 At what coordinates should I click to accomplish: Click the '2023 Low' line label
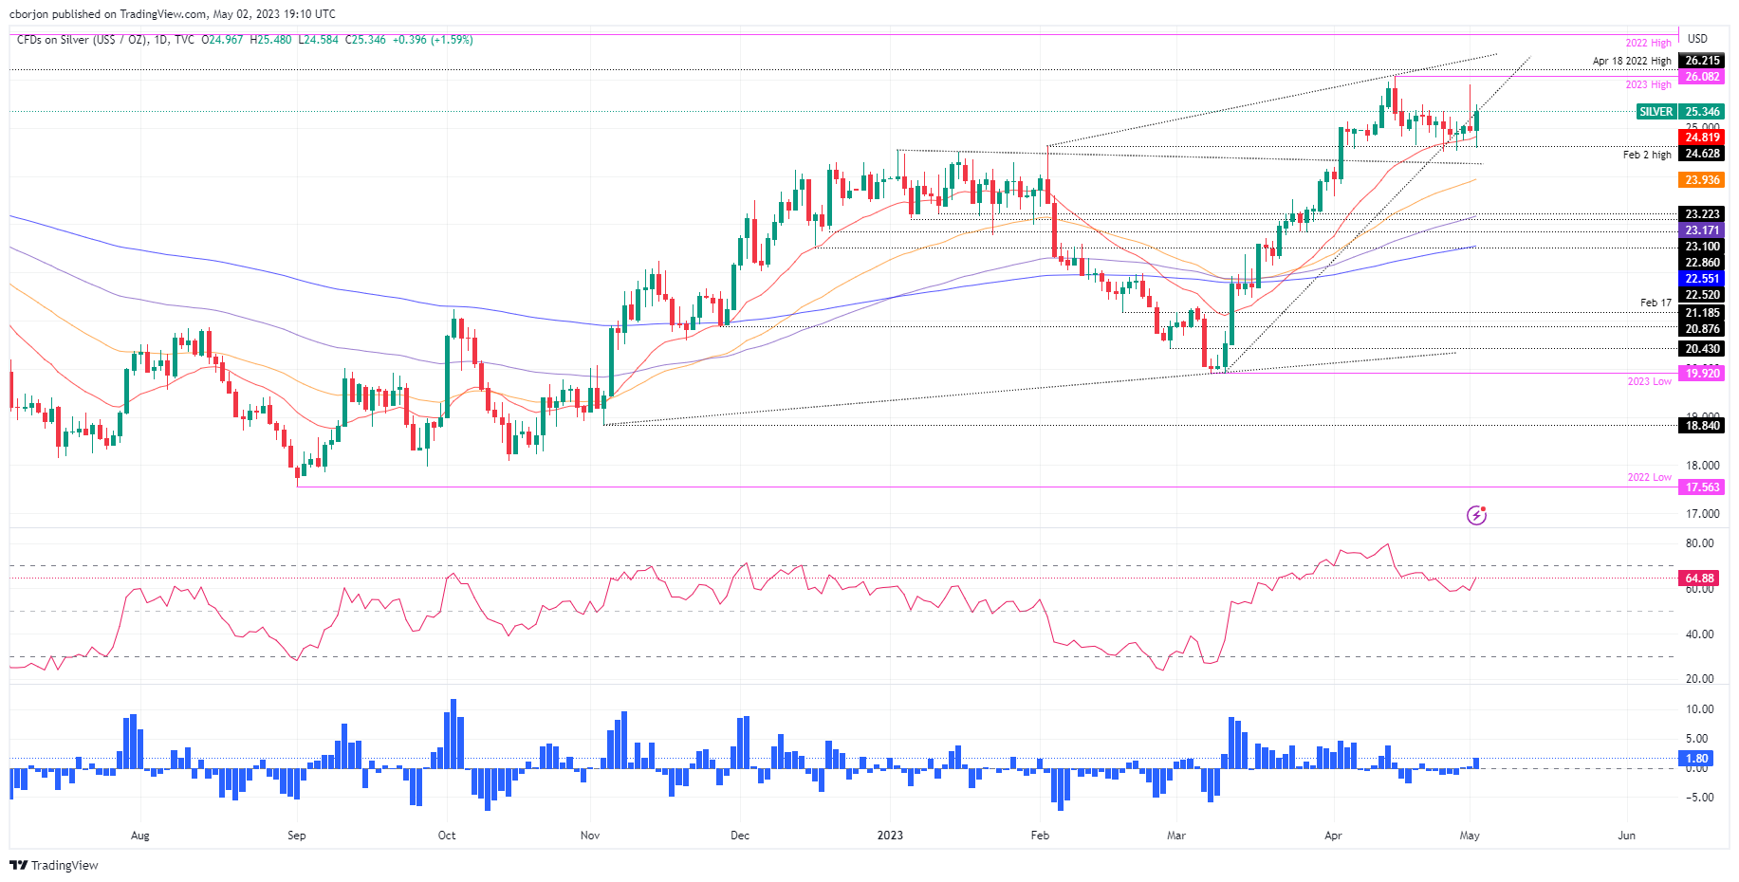tap(1650, 381)
